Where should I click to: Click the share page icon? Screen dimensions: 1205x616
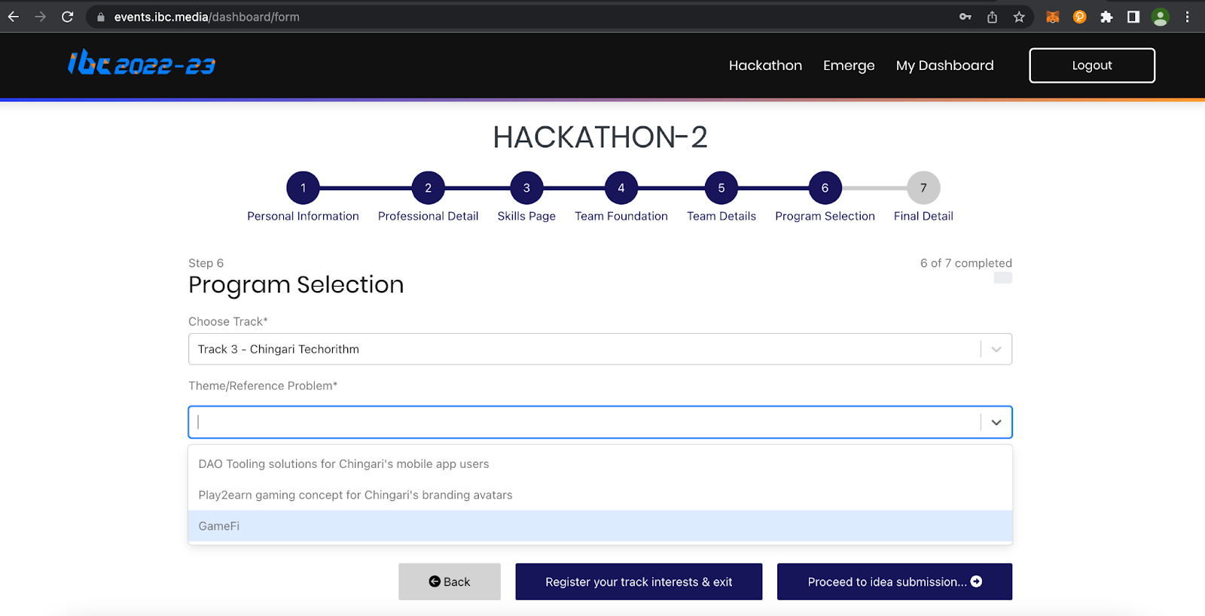pyautogui.click(x=993, y=17)
